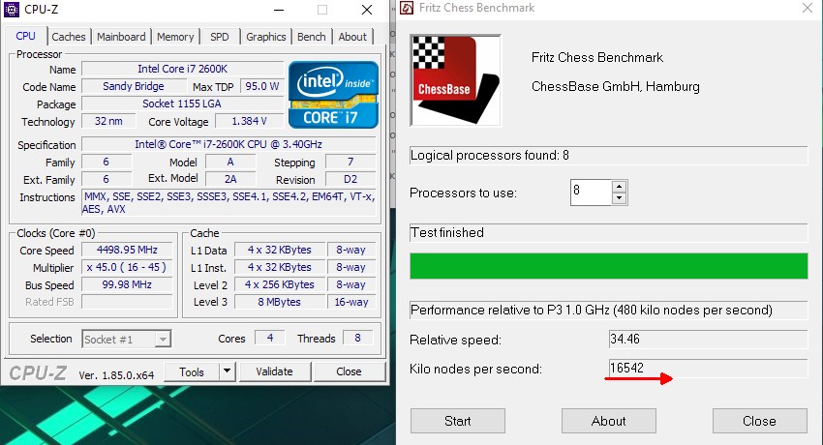Click the Tools button in CPU-Z
The height and width of the screenshot is (445, 823).
(x=192, y=371)
